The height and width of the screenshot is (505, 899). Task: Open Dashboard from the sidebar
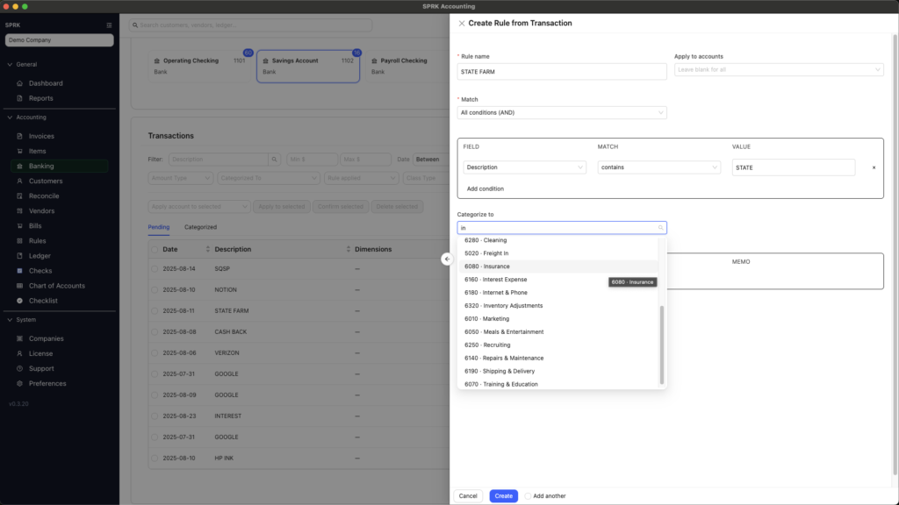coord(46,83)
